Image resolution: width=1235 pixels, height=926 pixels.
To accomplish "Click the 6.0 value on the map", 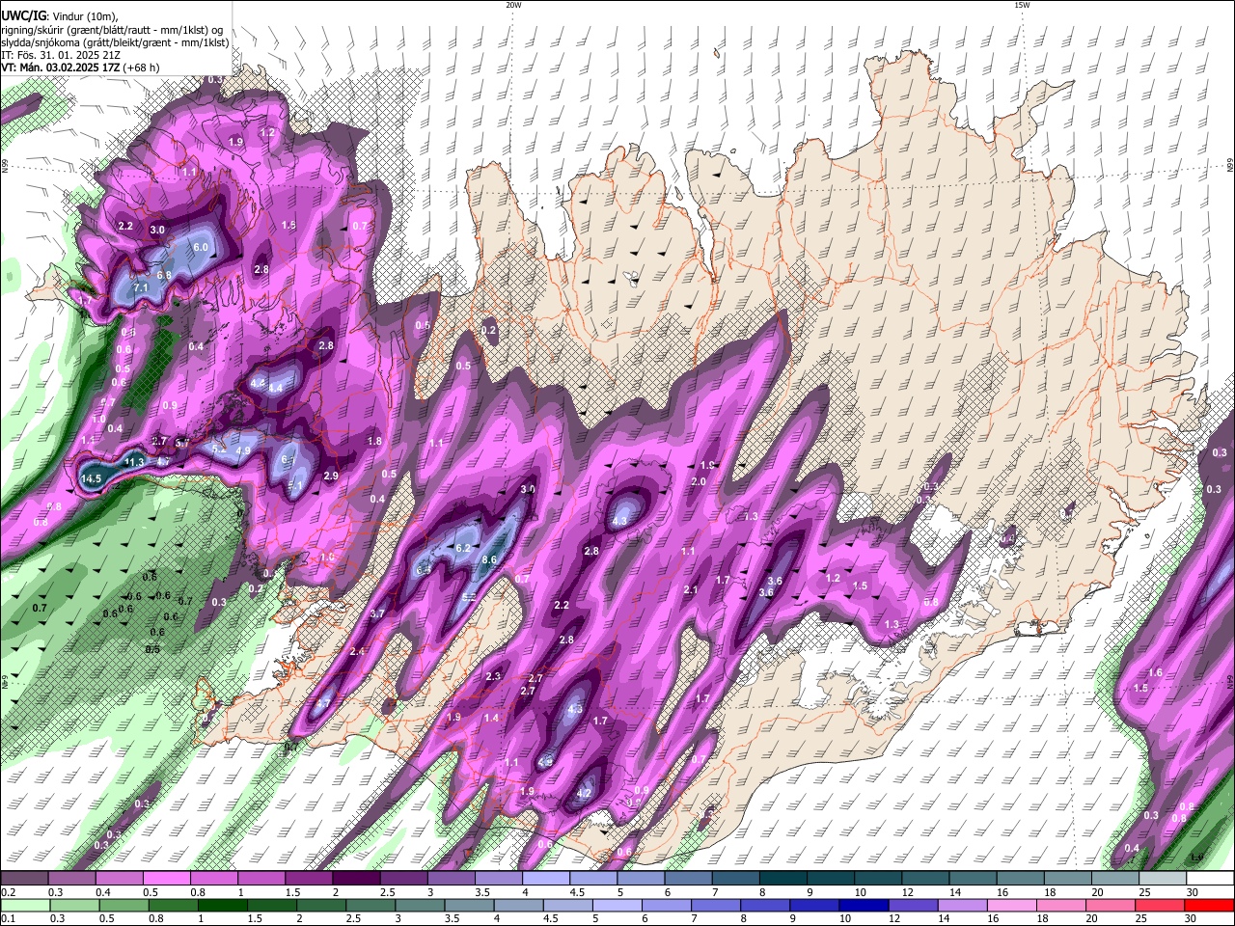I will pos(201,247).
